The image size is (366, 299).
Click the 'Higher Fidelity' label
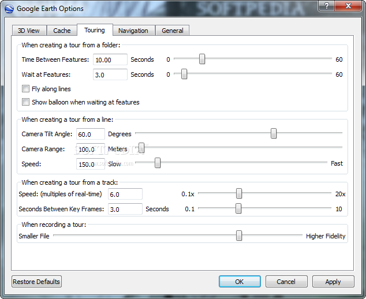click(x=326, y=236)
